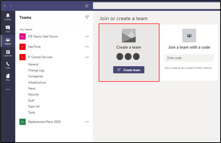Open the Files icon in sidebar
221x143 pixels.
[x=8, y=77]
